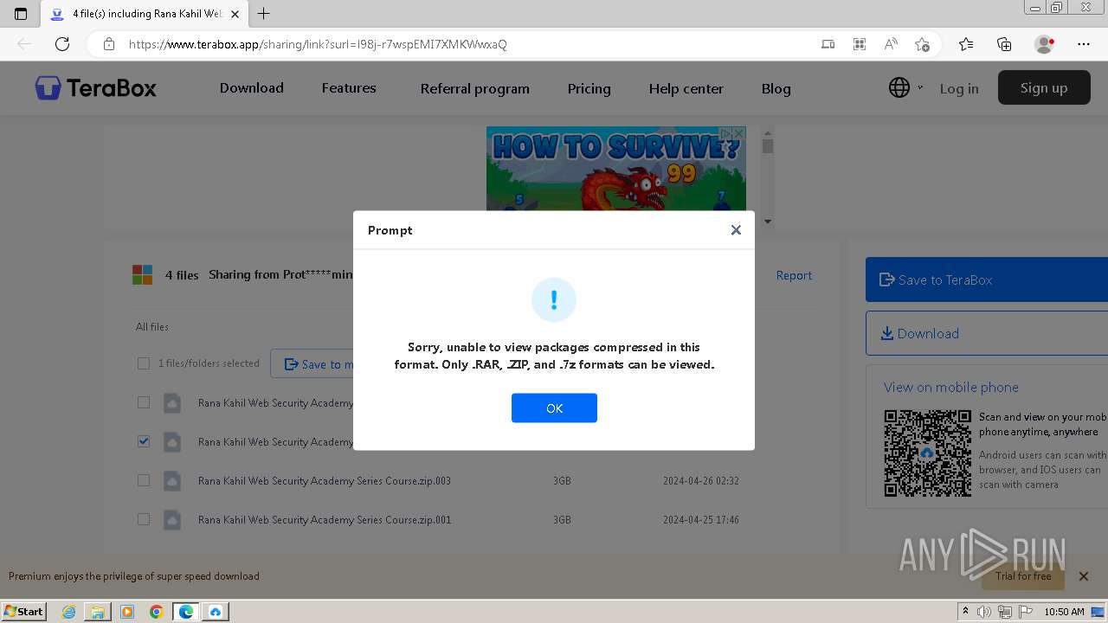This screenshot has height=623, width=1108.
Task: Open the Referral program page
Action: click(x=475, y=88)
